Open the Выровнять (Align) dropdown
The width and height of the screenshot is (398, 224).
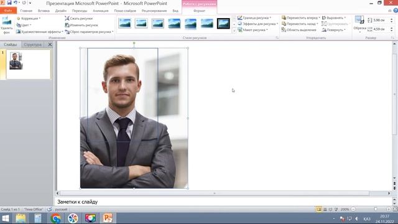[334, 18]
